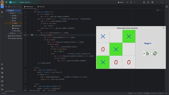
Task: Click breadcrumb step_up_comp()
Action: point(35,91)
